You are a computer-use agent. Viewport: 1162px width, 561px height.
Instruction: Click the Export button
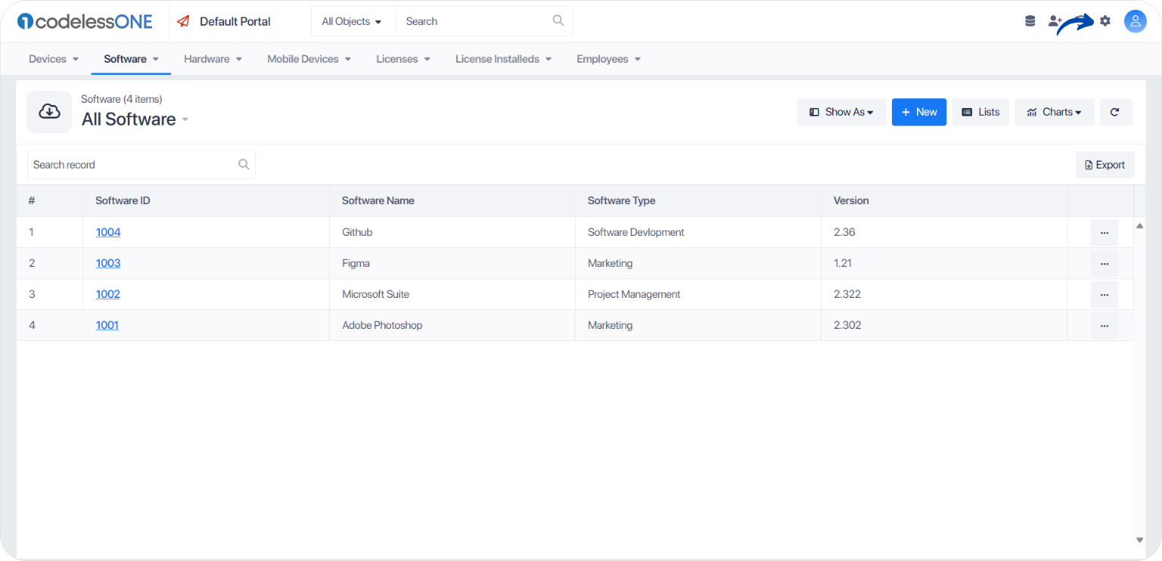[x=1105, y=165]
